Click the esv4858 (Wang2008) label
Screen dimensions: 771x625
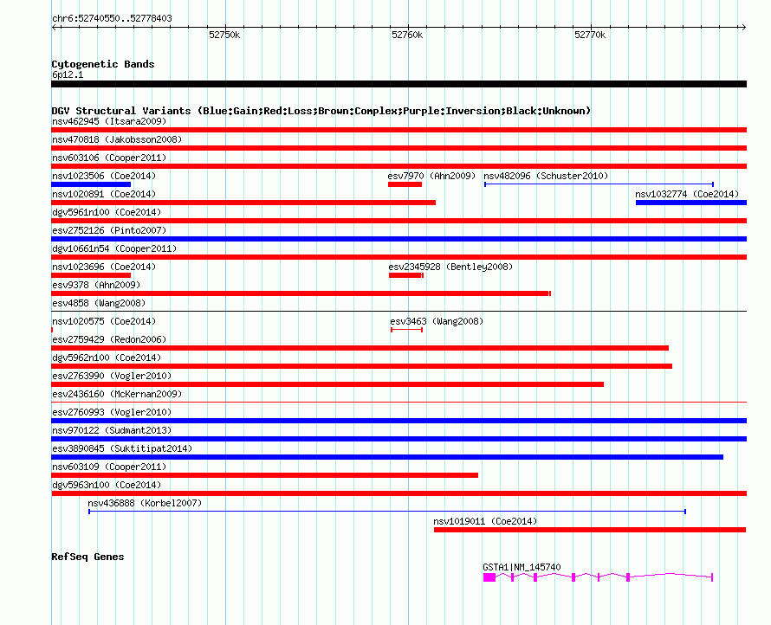pos(99,303)
